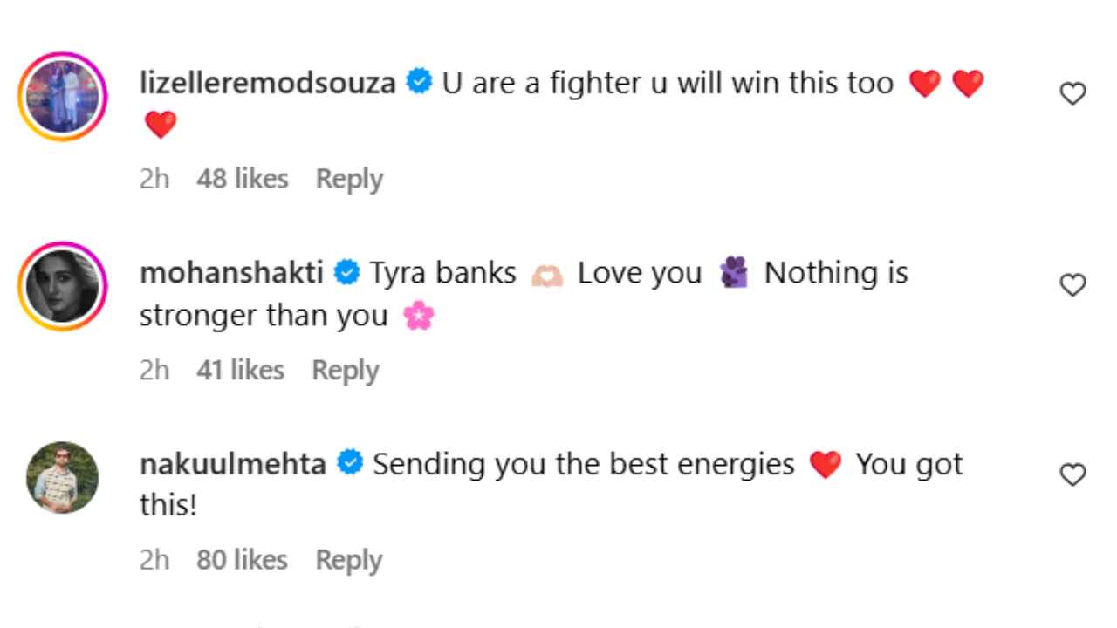The height and width of the screenshot is (628, 1117).
Task: Like mohanshakti's comment with the heart
Action: pos(1072,285)
